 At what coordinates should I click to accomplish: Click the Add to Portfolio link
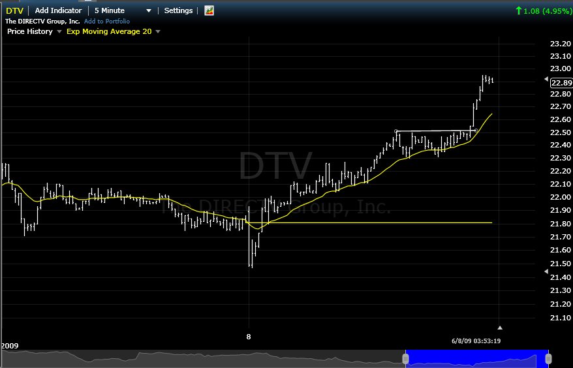tap(107, 21)
